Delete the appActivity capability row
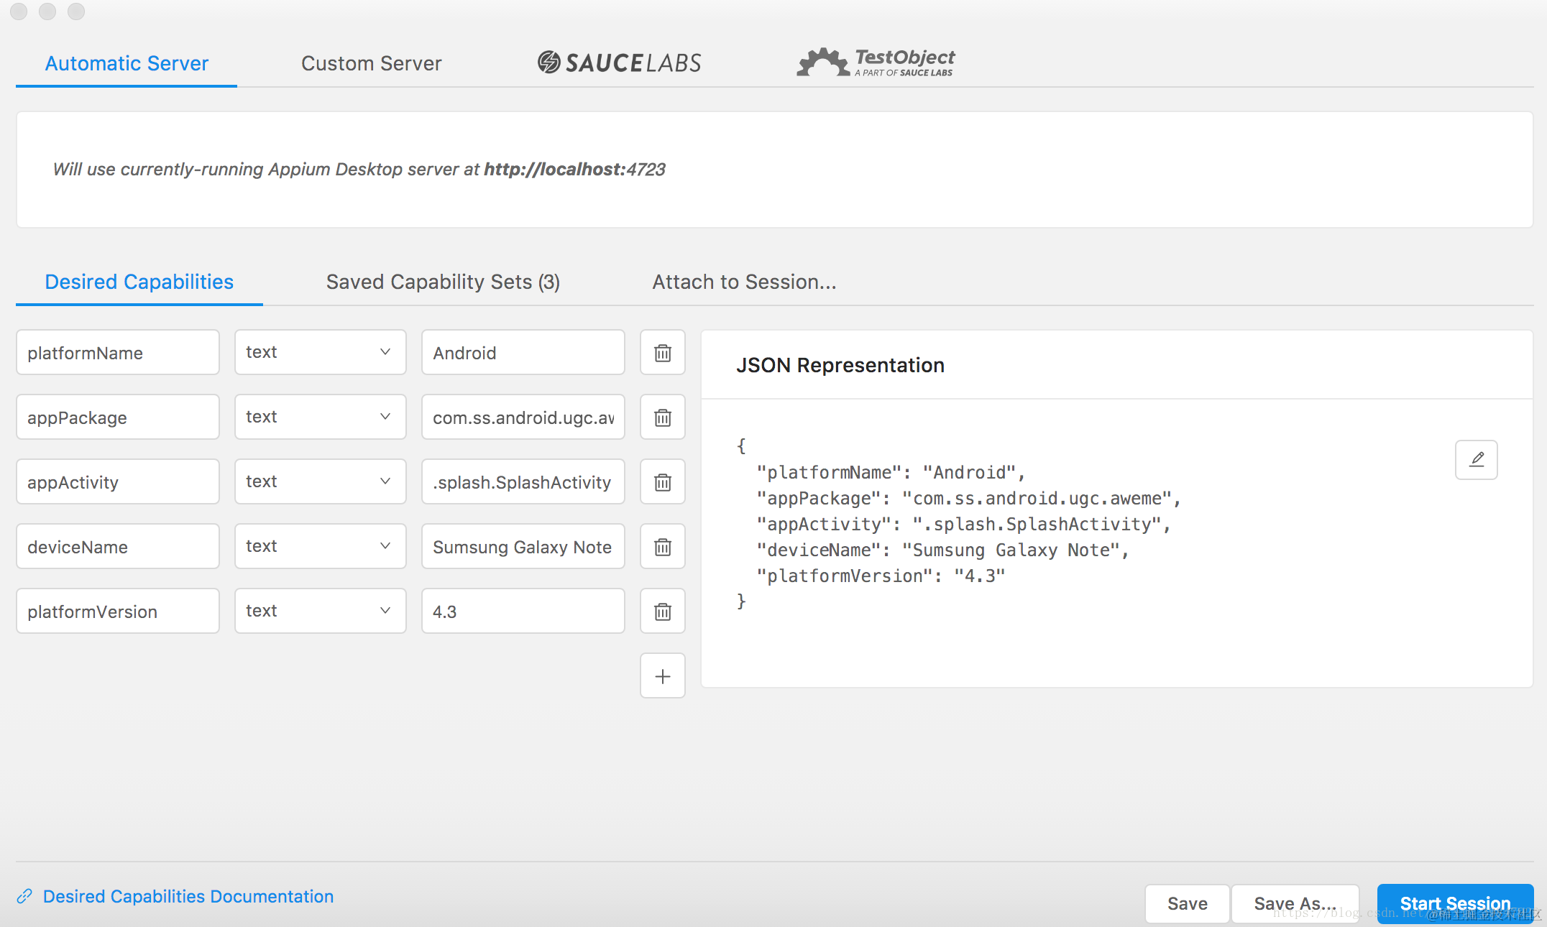Viewport: 1547px width, 927px height. 662,482
